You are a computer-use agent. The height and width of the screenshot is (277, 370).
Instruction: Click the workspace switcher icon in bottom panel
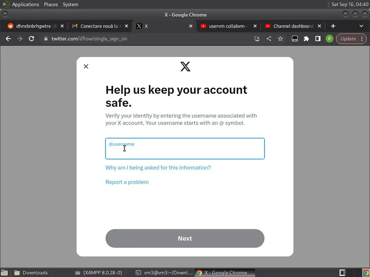tap(342, 273)
